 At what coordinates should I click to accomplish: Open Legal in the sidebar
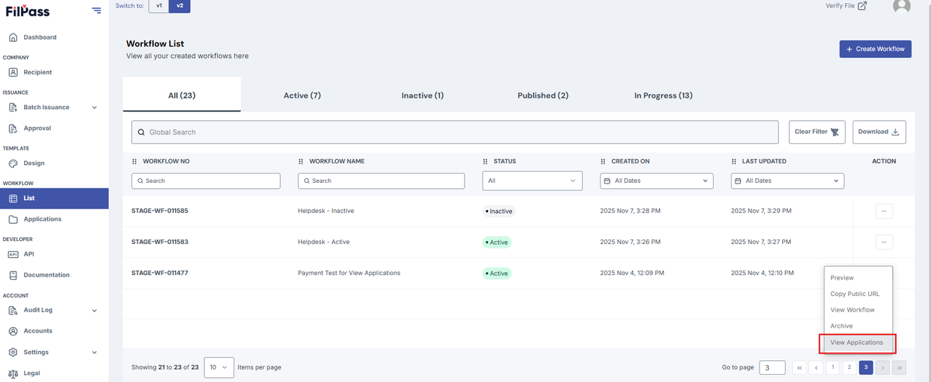(31, 373)
